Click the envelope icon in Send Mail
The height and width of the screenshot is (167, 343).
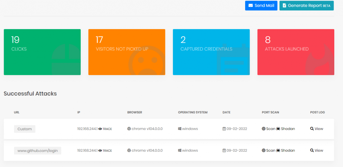pyautogui.click(x=251, y=5)
